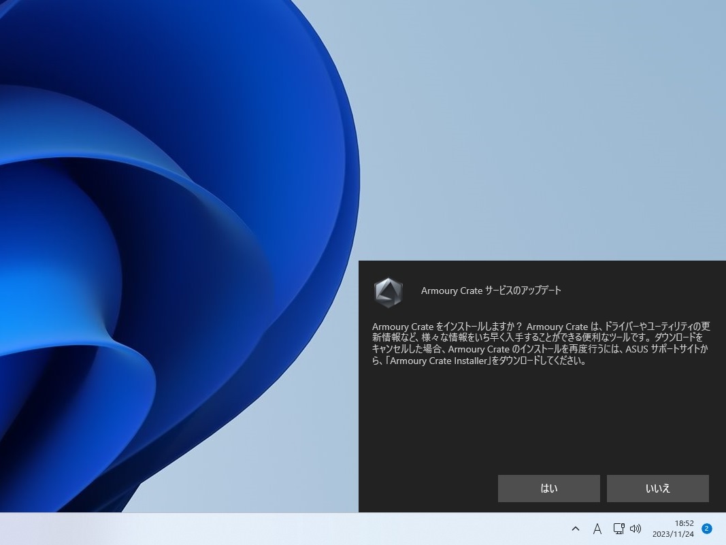726x545 pixels.
Task: Click the notification message body text
Action: 541,344
